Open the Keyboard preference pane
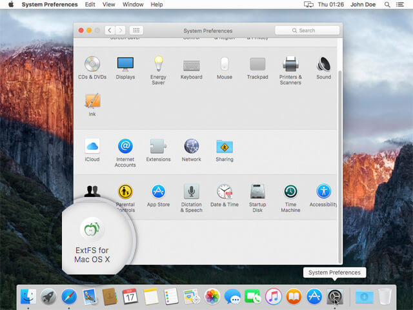This screenshot has width=413, height=310. coord(191,65)
